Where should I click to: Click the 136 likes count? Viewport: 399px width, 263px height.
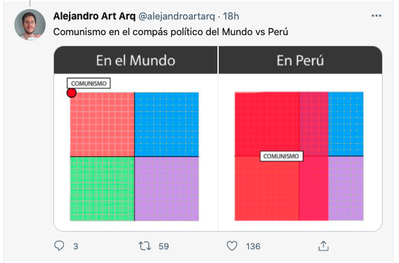[253, 246]
